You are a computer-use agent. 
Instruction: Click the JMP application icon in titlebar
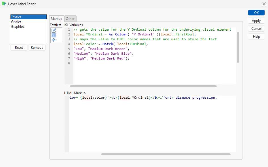[x=4, y=4]
